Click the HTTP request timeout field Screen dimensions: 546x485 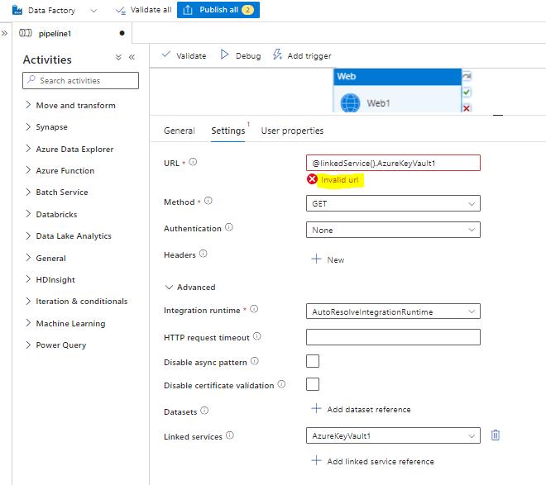point(393,337)
